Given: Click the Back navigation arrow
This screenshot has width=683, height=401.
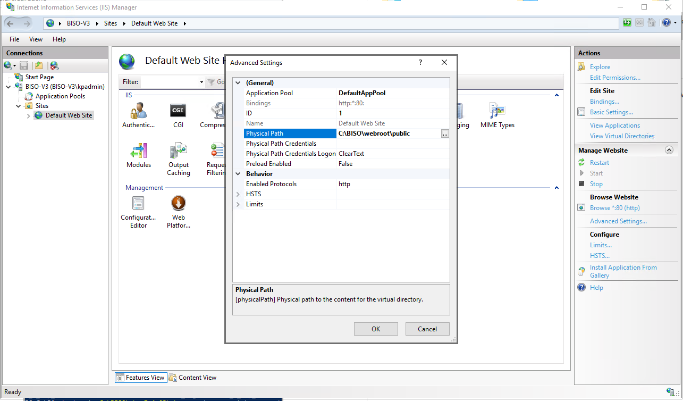Looking at the screenshot, I should tap(11, 23).
